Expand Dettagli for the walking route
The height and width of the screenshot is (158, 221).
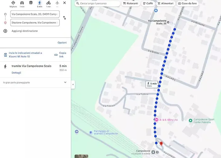[16, 73]
